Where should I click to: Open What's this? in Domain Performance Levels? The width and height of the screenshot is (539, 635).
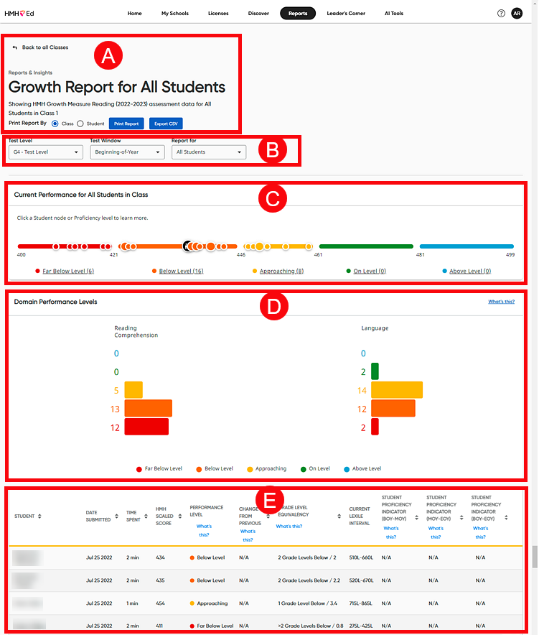point(501,302)
